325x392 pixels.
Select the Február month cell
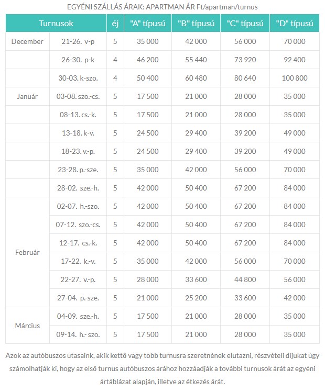click(x=27, y=252)
